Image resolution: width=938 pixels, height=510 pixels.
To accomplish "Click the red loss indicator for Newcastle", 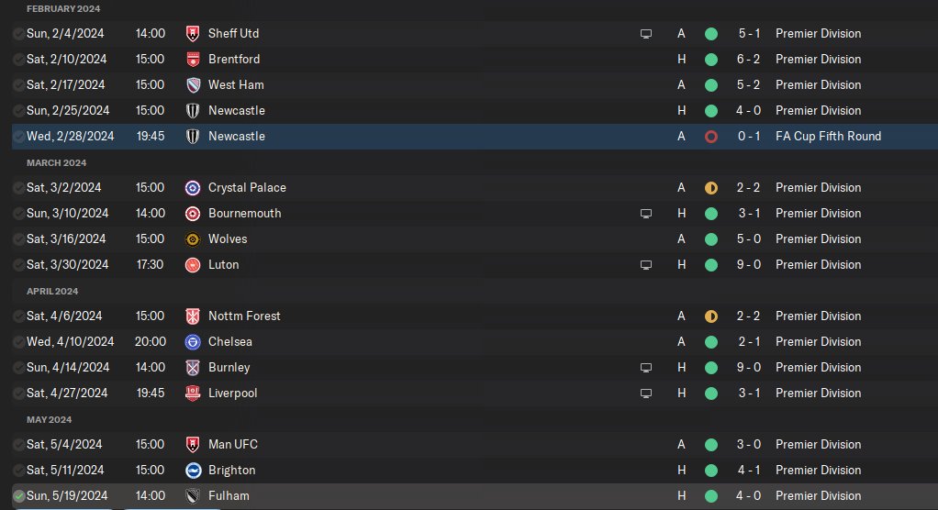I will click(710, 137).
